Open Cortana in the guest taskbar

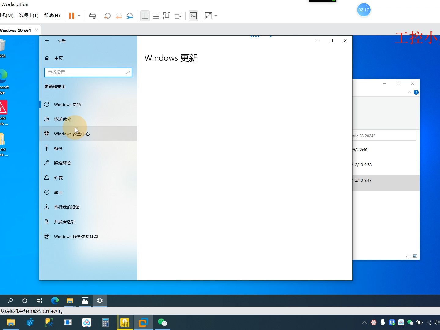point(25,301)
